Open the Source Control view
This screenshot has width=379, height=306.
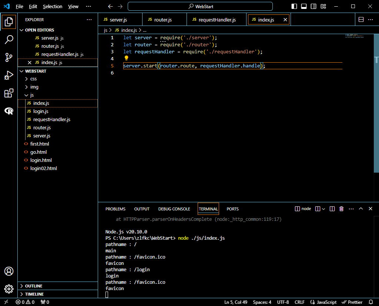point(9,57)
